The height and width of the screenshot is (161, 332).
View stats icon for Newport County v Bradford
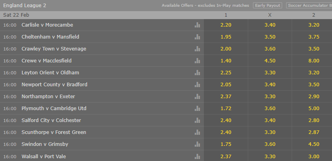click(x=197, y=84)
